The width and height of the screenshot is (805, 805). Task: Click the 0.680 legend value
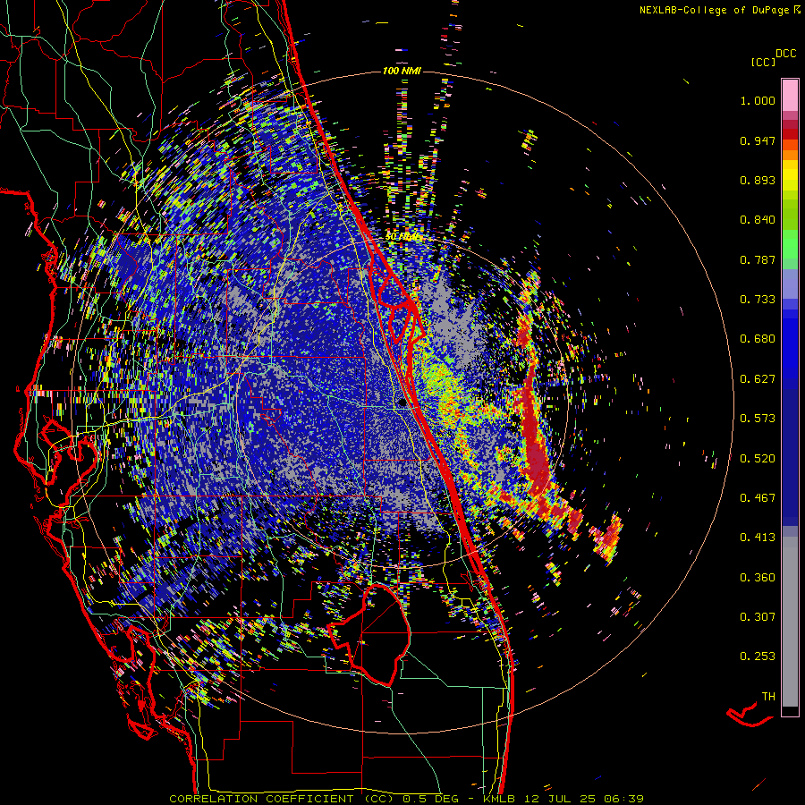click(x=758, y=339)
